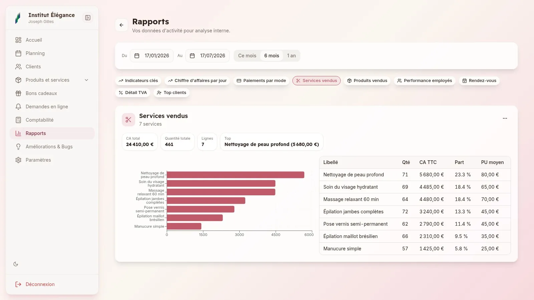Click the Soin du visage hydratant row label
The width and height of the screenshot is (534, 300).
[350, 187]
